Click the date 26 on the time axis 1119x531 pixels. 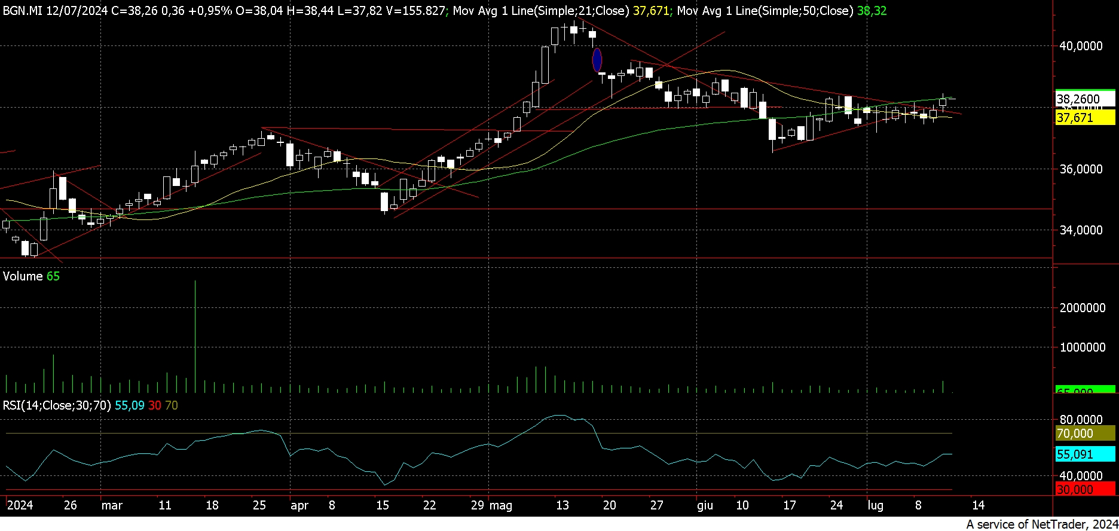pyautogui.click(x=71, y=505)
